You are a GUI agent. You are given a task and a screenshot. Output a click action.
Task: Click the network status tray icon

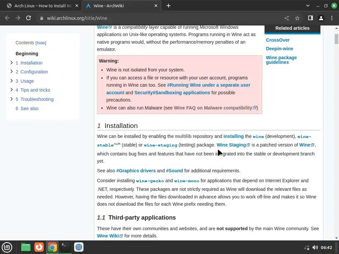pos(307,248)
